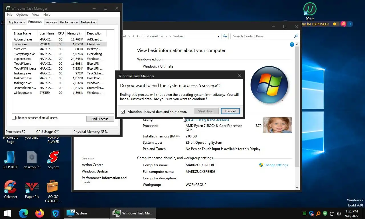
Task: Open the View menu in Task Manager
Action: 36,15
